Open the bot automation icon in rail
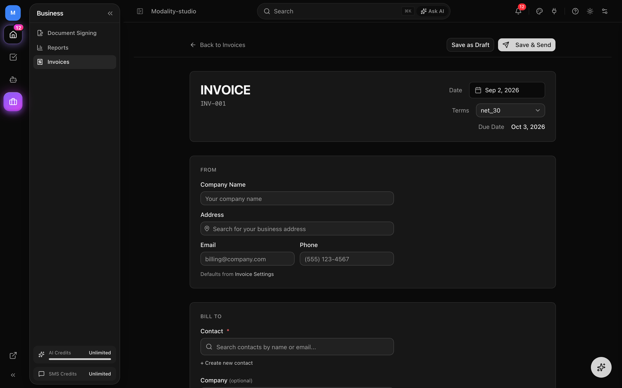The width and height of the screenshot is (622, 388). point(13,80)
